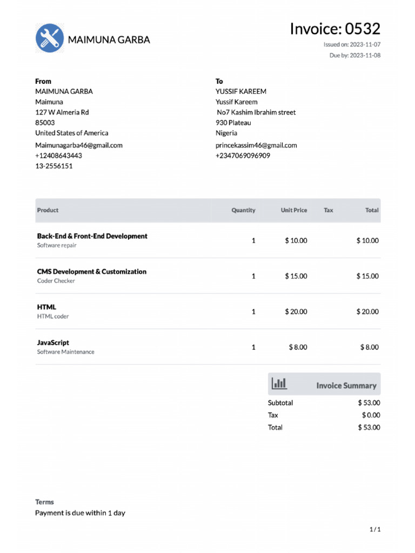Image resolution: width=415 pixels, height=553 pixels.
Task: Click the sender email Maimunagarba46@gmail.com
Action: pos(79,145)
